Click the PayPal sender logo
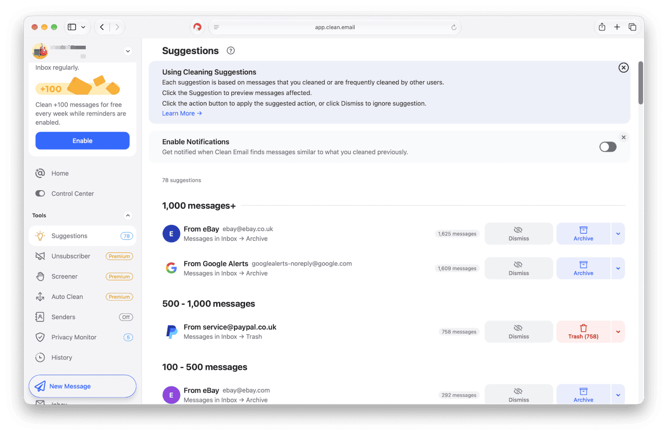The width and height of the screenshot is (668, 436). (171, 332)
